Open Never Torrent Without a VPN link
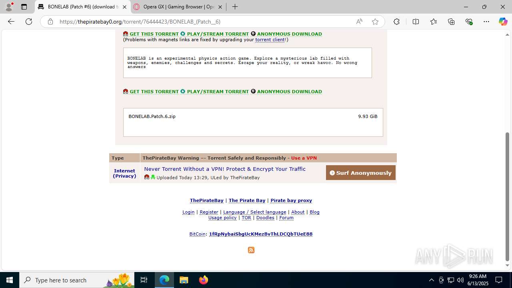The height and width of the screenshot is (288, 512). point(225,169)
